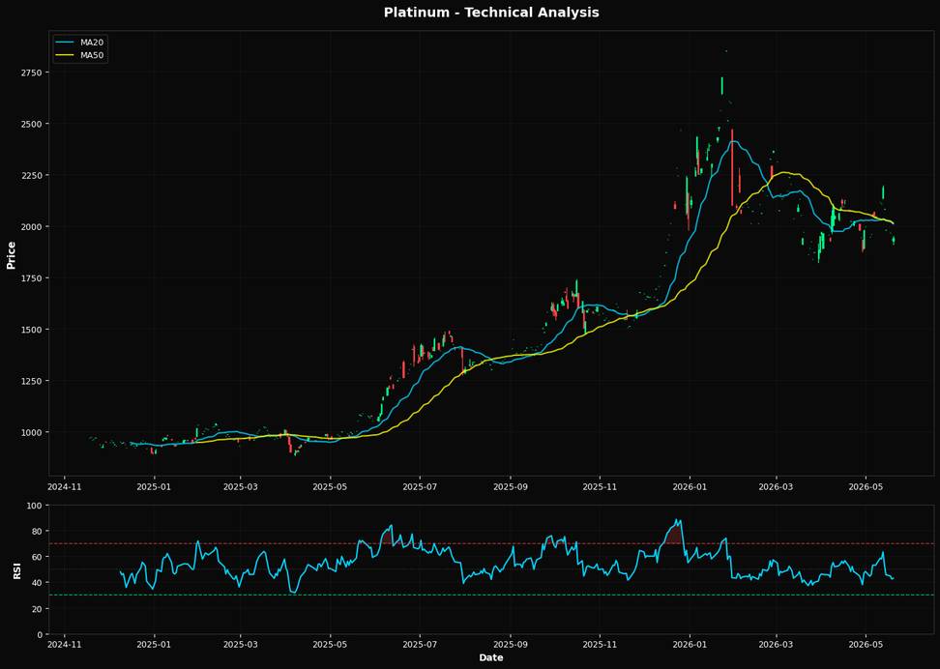
Task: Click the 2025-11 label under the price chart
Action: click(x=601, y=486)
